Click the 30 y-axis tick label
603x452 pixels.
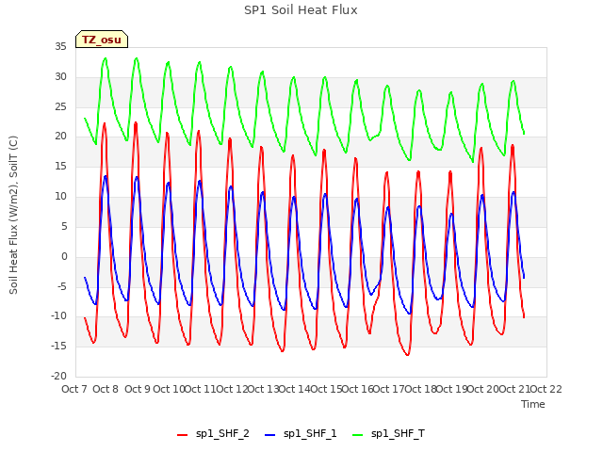60,77
